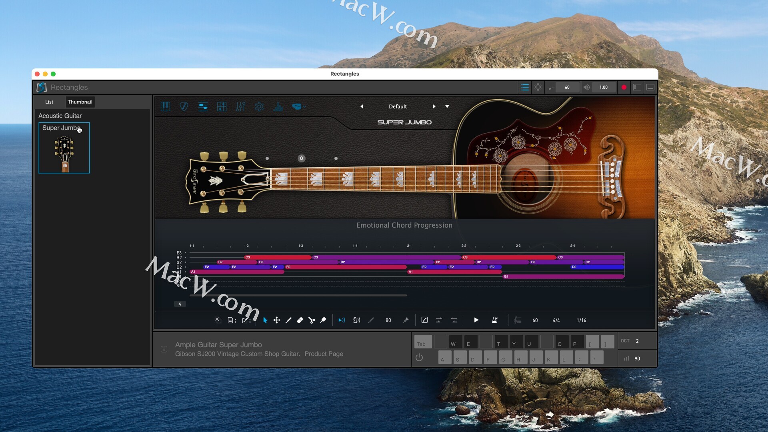The width and height of the screenshot is (768, 432).
Task: Select the scissors split tool
Action: 312,320
